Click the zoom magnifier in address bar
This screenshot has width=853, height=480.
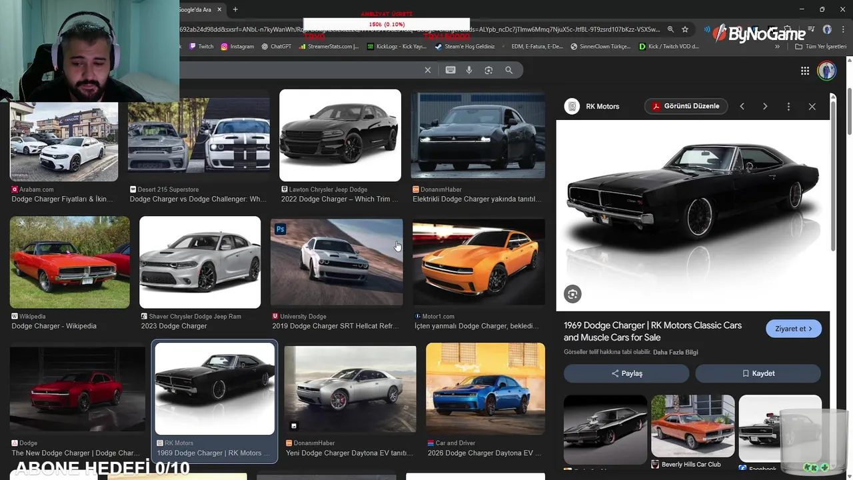click(x=670, y=29)
